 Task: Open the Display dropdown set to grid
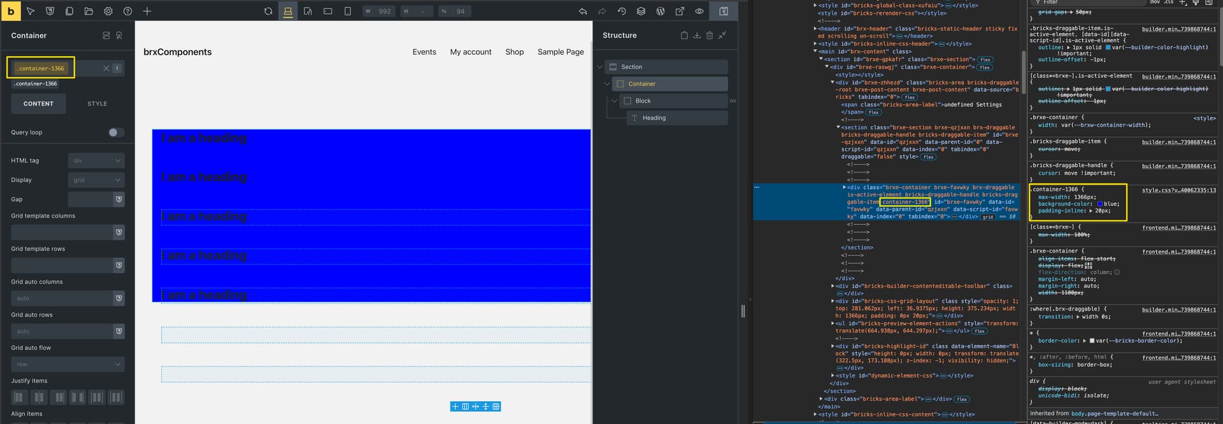tap(96, 180)
